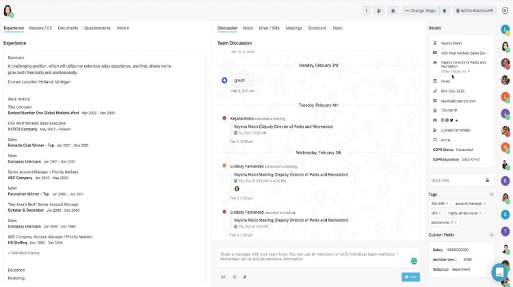The height and width of the screenshot is (287, 513).
Task: Click the green Grammarly icon in message box
Action: pyautogui.click(x=414, y=261)
